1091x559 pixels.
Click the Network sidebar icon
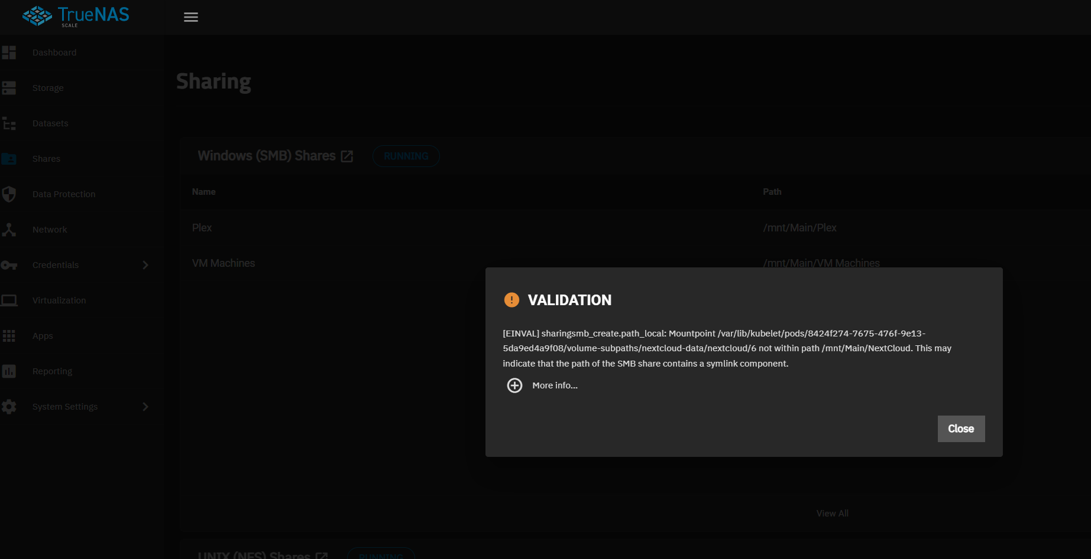tap(9, 230)
